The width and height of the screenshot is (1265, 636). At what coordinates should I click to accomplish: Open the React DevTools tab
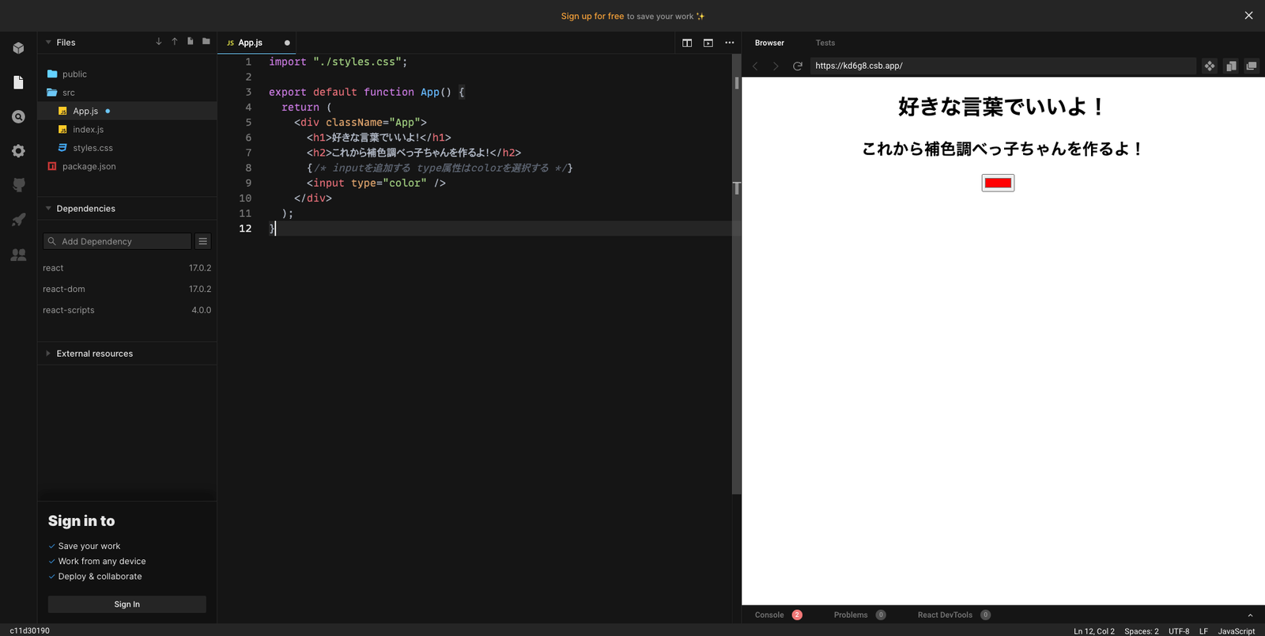click(x=953, y=615)
